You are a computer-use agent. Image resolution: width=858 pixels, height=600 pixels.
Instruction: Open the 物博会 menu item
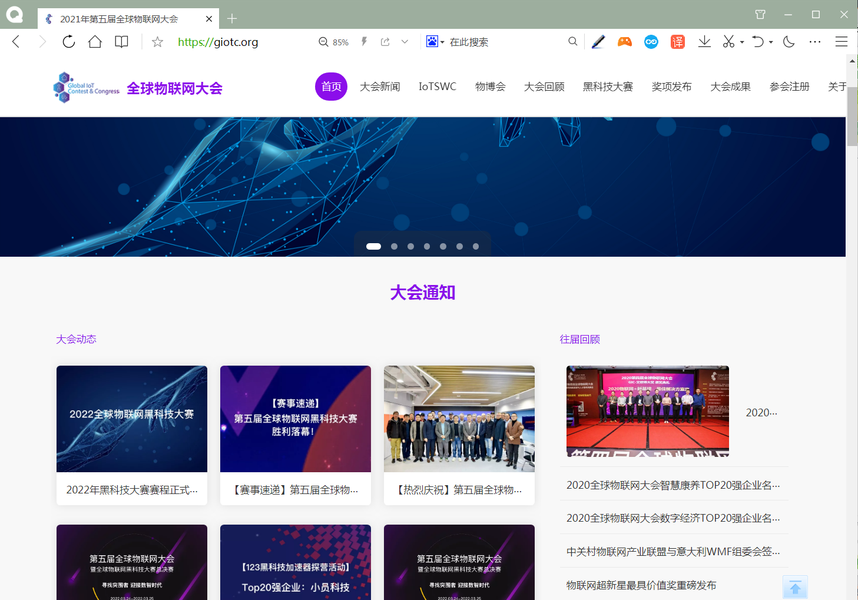tap(491, 87)
